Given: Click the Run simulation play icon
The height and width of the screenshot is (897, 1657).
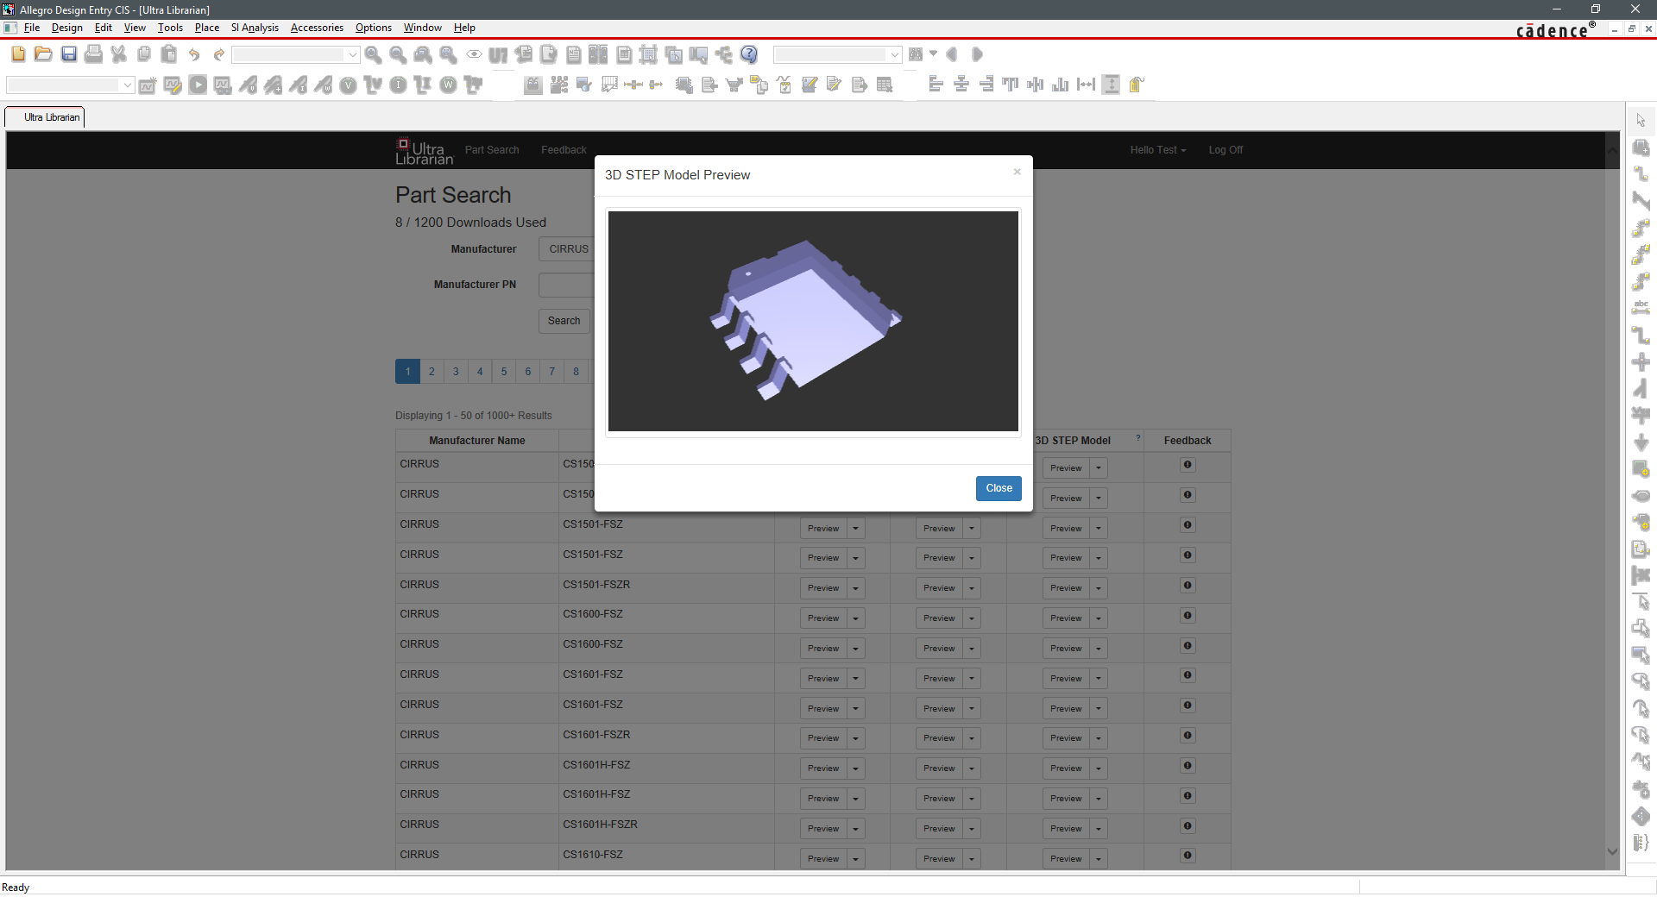Looking at the screenshot, I should pyautogui.click(x=198, y=85).
